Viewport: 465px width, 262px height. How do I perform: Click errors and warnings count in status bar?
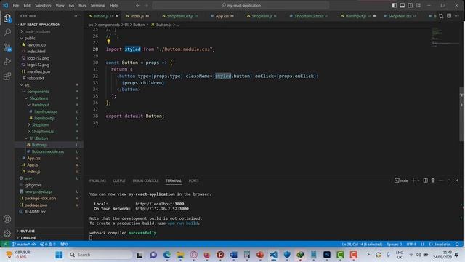[48, 245]
